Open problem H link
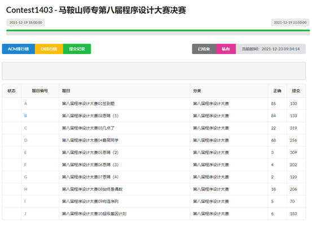 tap(25, 189)
